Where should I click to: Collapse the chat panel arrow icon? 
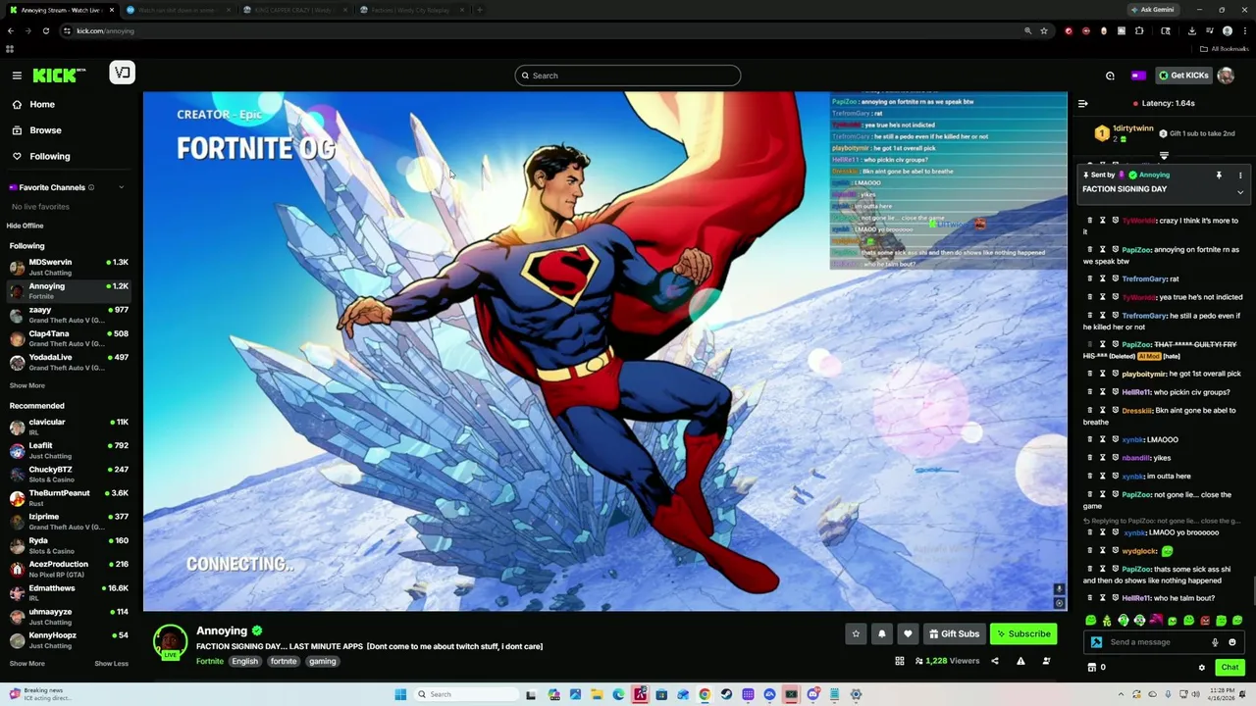[x=1082, y=103]
